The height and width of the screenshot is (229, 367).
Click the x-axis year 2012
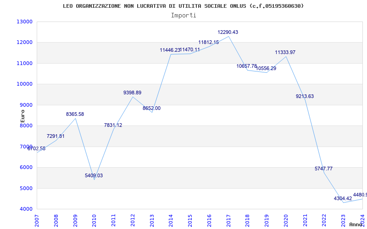(133, 220)
